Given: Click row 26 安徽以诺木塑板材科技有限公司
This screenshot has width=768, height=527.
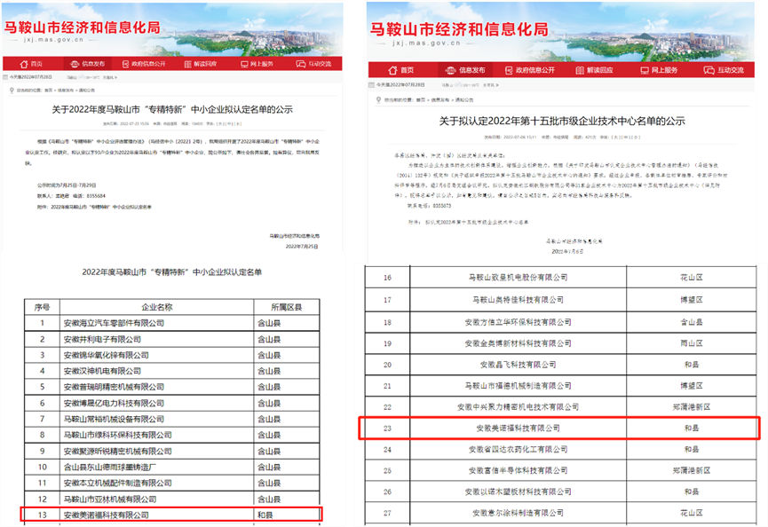Looking at the screenshot, I should (x=561, y=492).
